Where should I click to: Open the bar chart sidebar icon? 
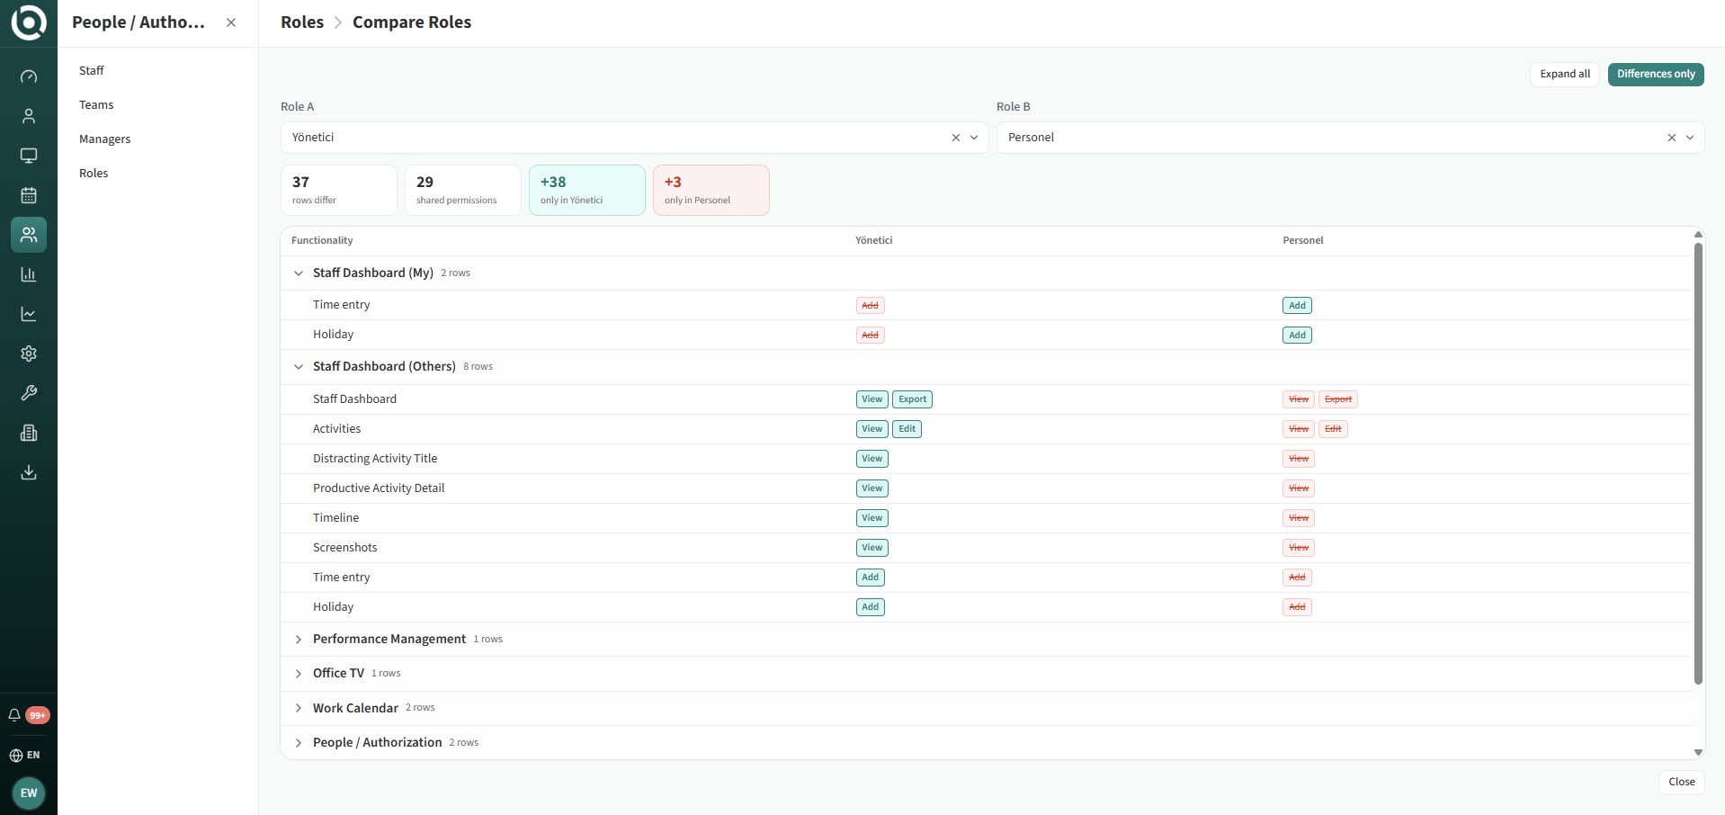[x=29, y=274]
